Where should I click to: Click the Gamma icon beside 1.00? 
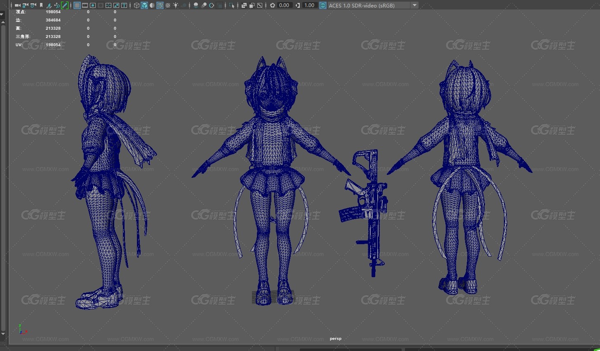point(298,5)
